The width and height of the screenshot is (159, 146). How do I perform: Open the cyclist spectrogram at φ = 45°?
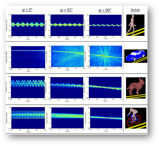(x=67, y=118)
